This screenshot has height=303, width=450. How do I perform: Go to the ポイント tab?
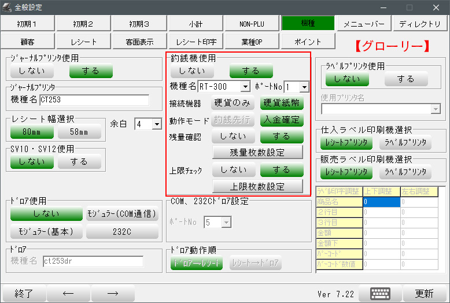308,42
